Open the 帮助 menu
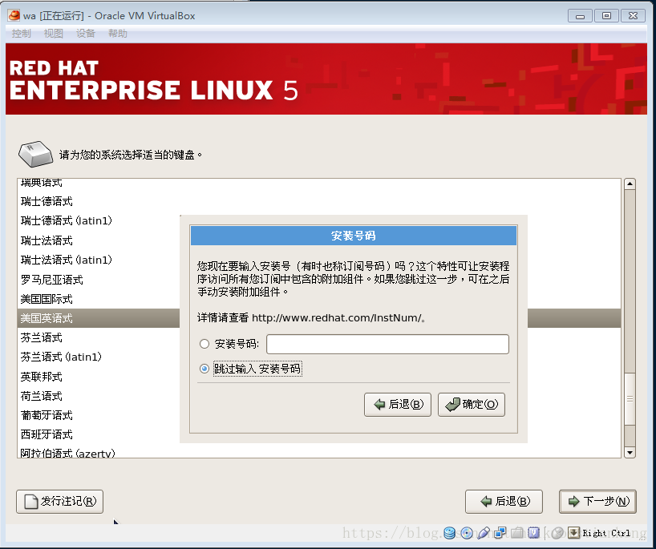Image resolution: width=656 pixels, height=549 pixels. (118, 34)
